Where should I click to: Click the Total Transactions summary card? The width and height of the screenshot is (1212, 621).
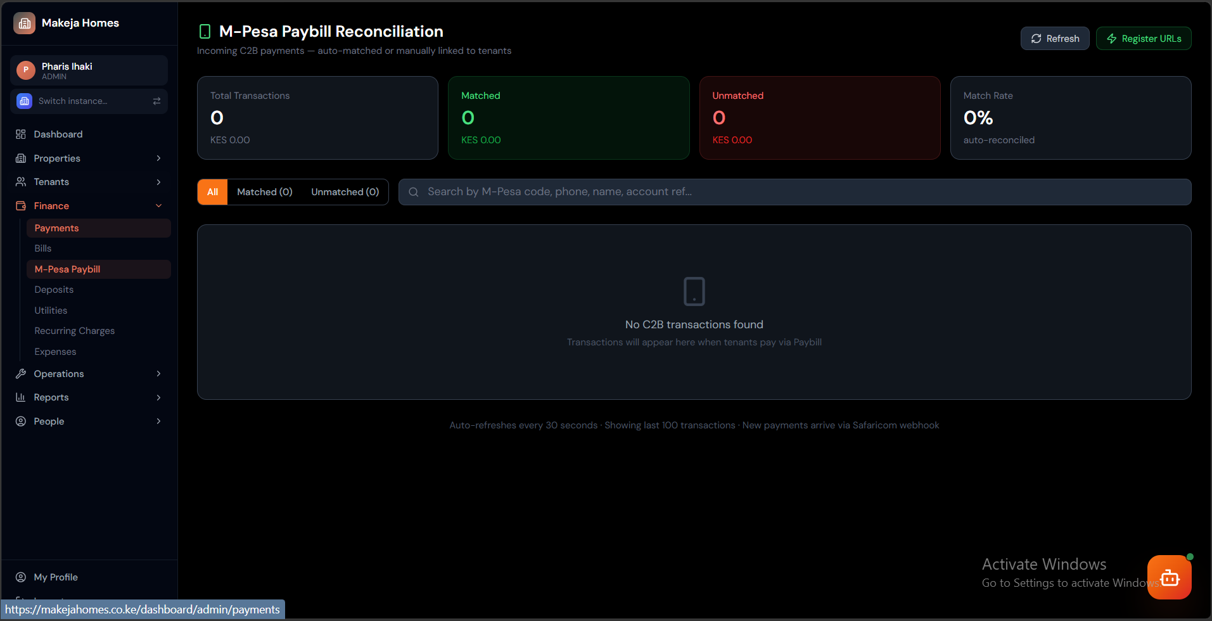(317, 118)
